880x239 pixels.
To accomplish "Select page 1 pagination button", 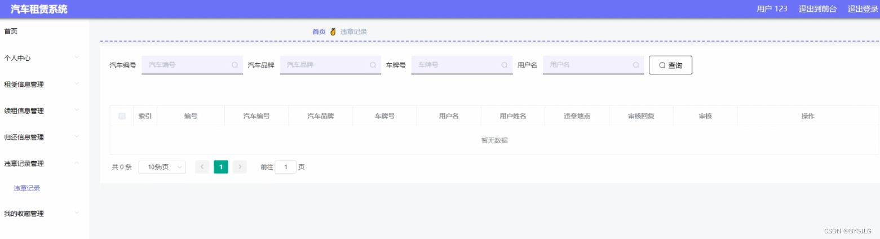I will pyautogui.click(x=221, y=167).
